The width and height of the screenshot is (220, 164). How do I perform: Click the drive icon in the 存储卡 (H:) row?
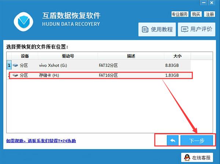[15, 75]
